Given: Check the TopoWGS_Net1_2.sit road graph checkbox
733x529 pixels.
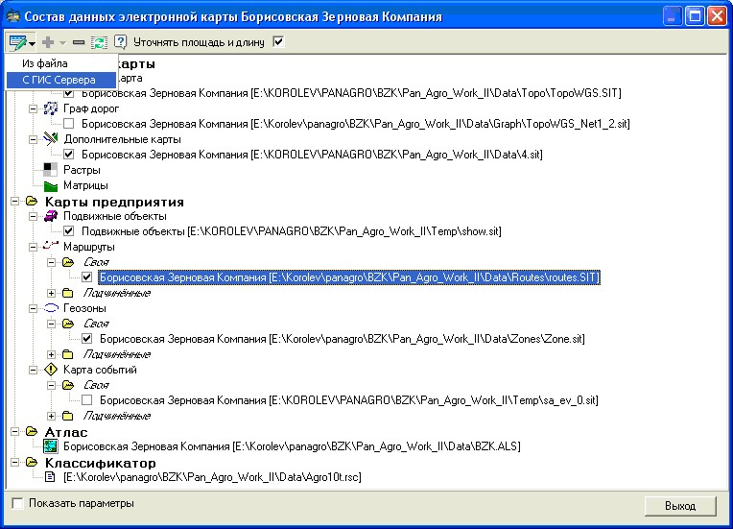Looking at the screenshot, I should coord(69,124).
